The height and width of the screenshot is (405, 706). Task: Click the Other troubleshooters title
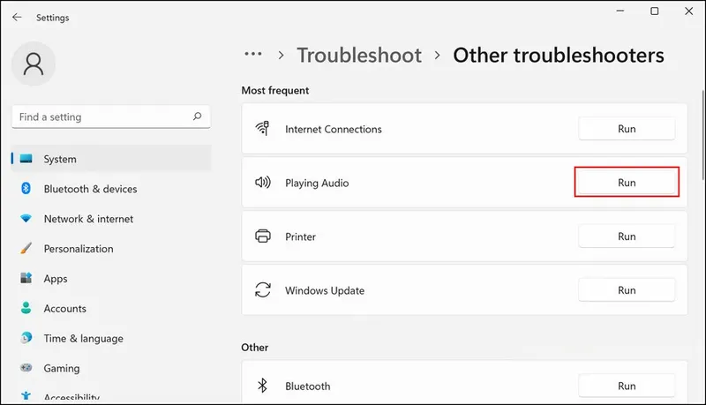[559, 56]
